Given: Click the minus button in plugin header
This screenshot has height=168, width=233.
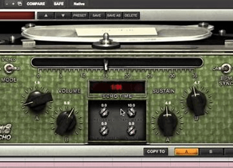Looking at the screenshot, I should point(7,4).
